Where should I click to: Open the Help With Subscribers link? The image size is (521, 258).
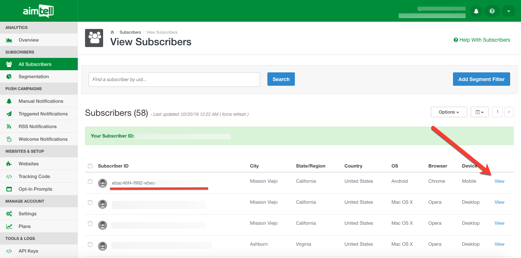tap(482, 40)
